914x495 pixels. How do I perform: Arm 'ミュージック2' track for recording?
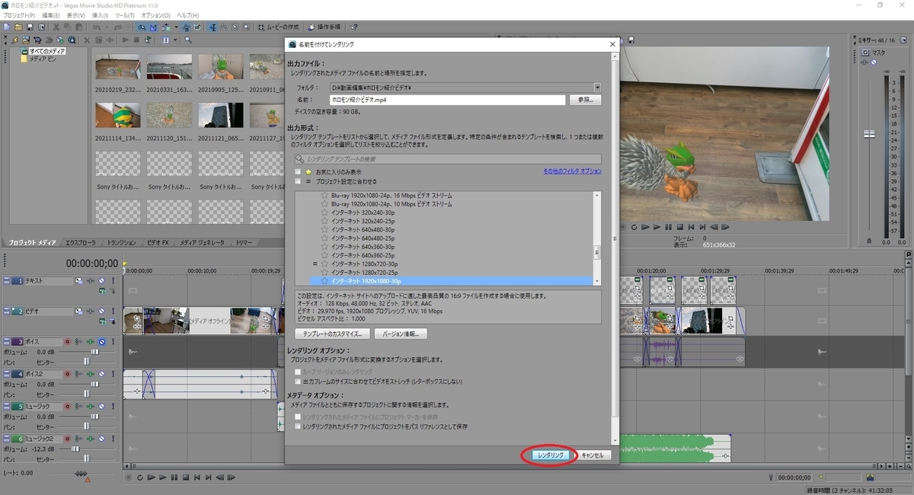tap(67, 439)
